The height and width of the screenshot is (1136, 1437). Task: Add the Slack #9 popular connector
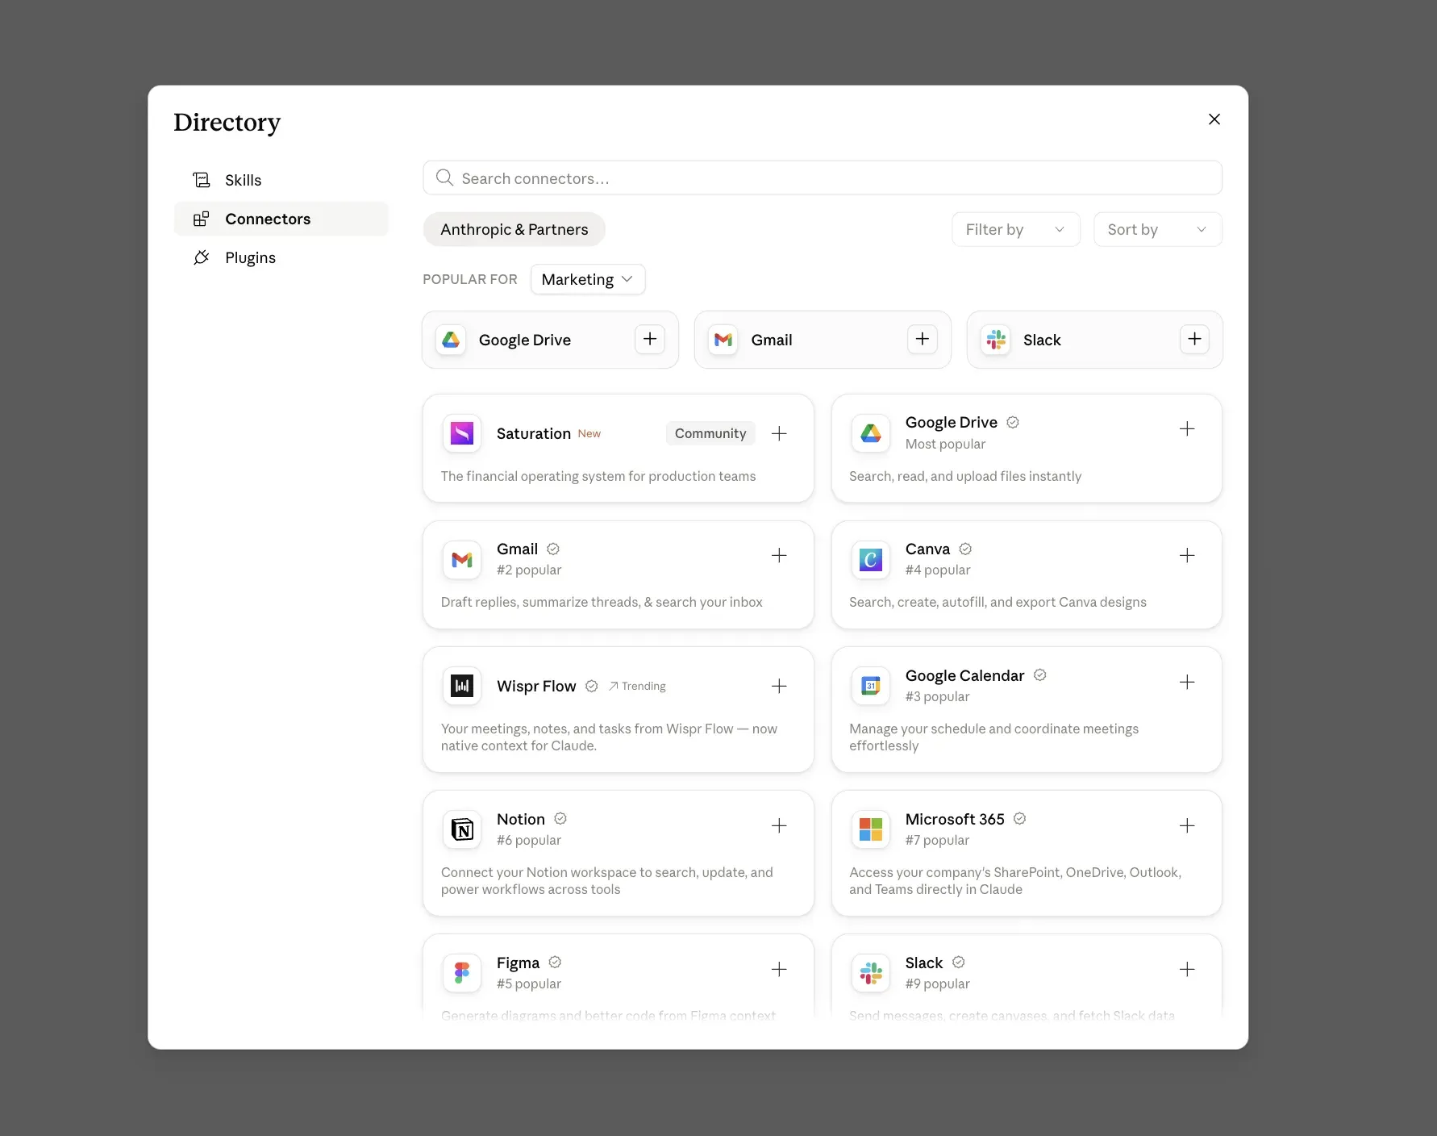click(1187, 969)
